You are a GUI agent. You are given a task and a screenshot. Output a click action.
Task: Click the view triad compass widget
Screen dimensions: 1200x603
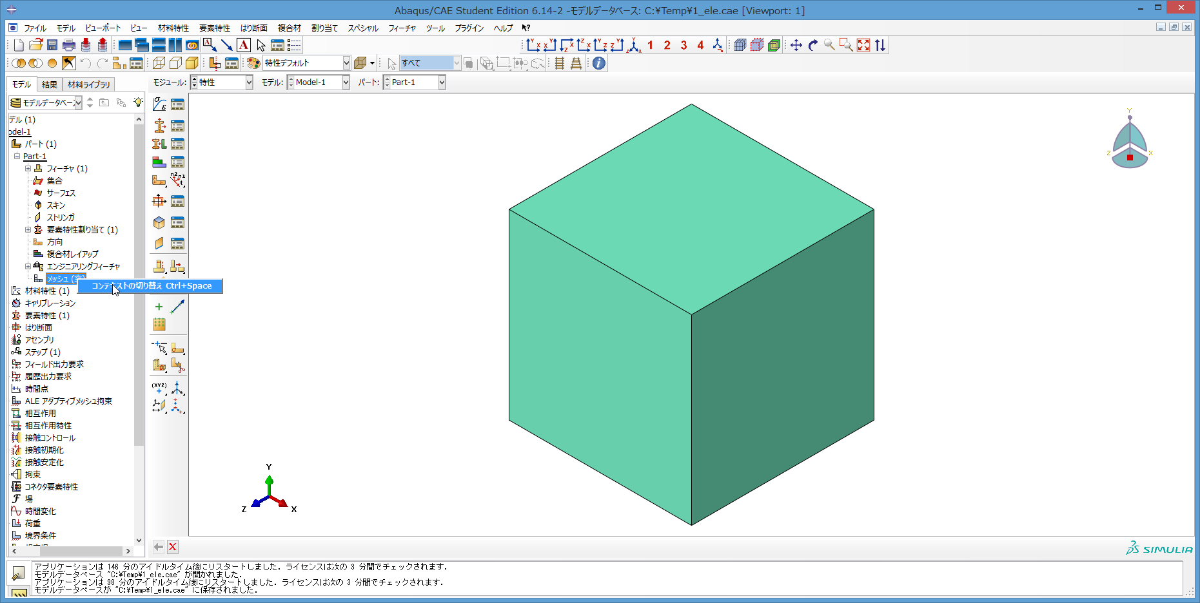pyautogui.click(x=1130, y=140)
